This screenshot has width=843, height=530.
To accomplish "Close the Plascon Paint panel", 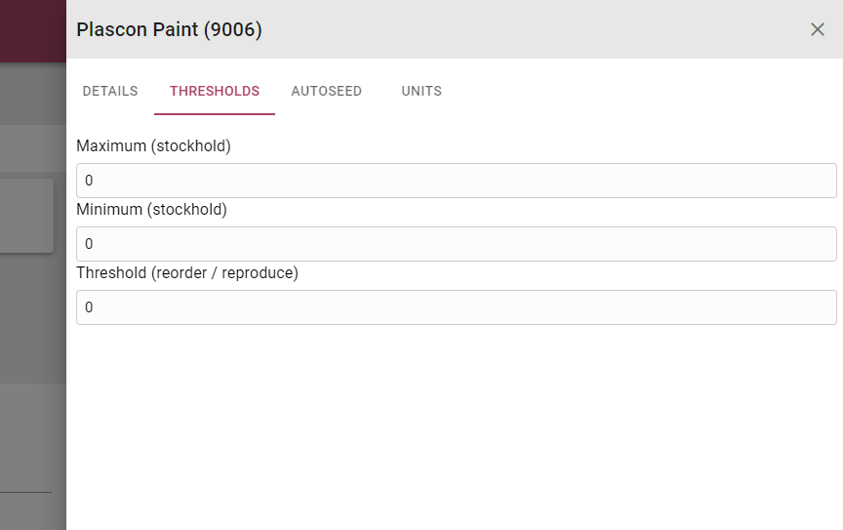I will tap(818, 29).
